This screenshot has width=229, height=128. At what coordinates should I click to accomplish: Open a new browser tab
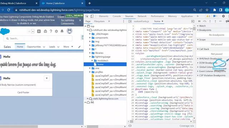(x=89, y=3)
